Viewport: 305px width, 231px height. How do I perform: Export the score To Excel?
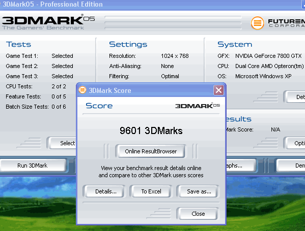coord(151,191)
